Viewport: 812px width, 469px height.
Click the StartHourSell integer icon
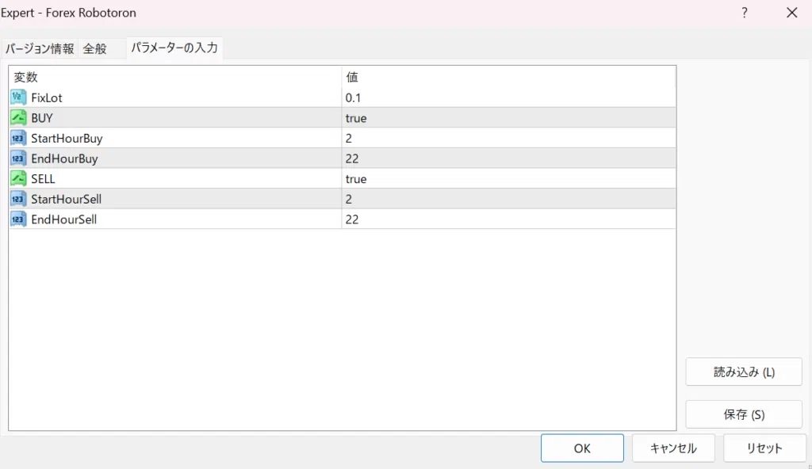pos(18,199)
